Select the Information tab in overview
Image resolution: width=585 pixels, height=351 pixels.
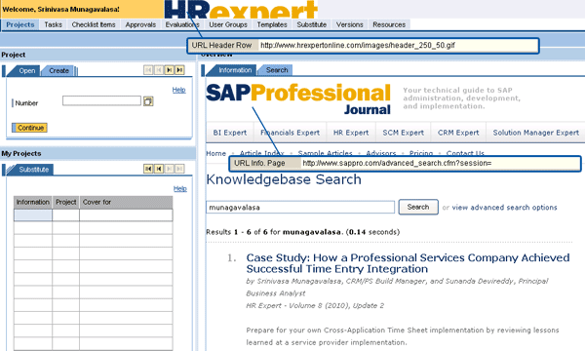[x=235, y=70]
